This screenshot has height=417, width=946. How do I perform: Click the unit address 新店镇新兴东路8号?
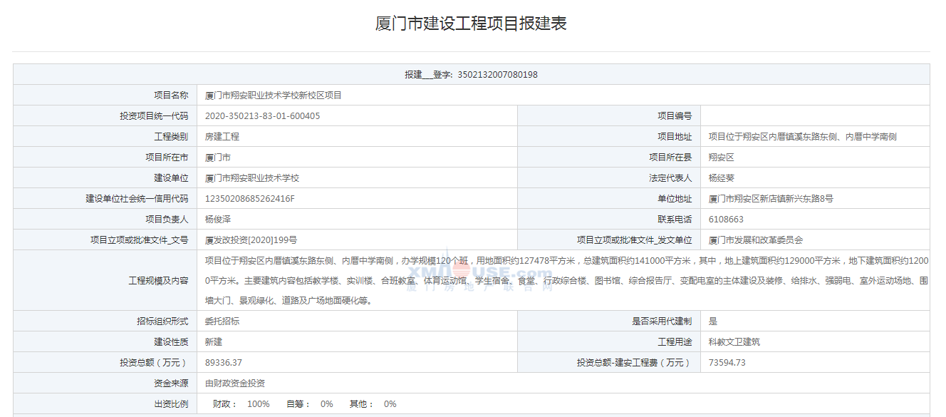pyautogui.click(x=771, y=199)
